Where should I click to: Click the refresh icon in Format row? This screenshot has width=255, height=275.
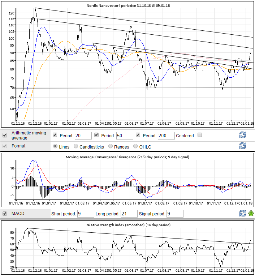click(243, 146)
